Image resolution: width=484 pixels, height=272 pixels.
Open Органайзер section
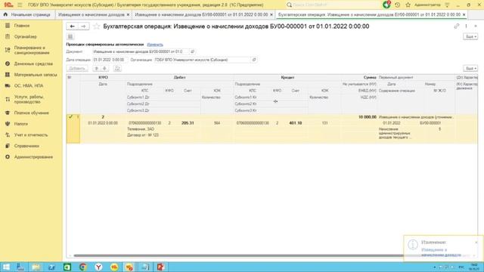click(x=25, y=37)
